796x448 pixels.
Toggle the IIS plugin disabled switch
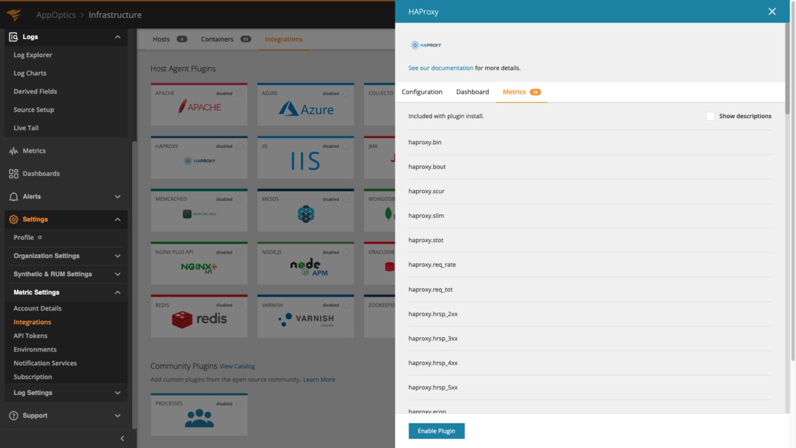click(x=346, y=147)
